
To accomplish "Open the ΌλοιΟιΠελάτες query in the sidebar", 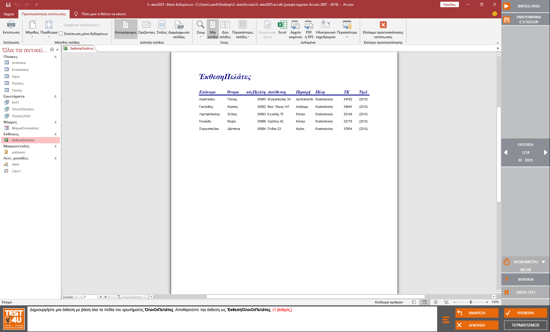I will [x=22, y=109].
